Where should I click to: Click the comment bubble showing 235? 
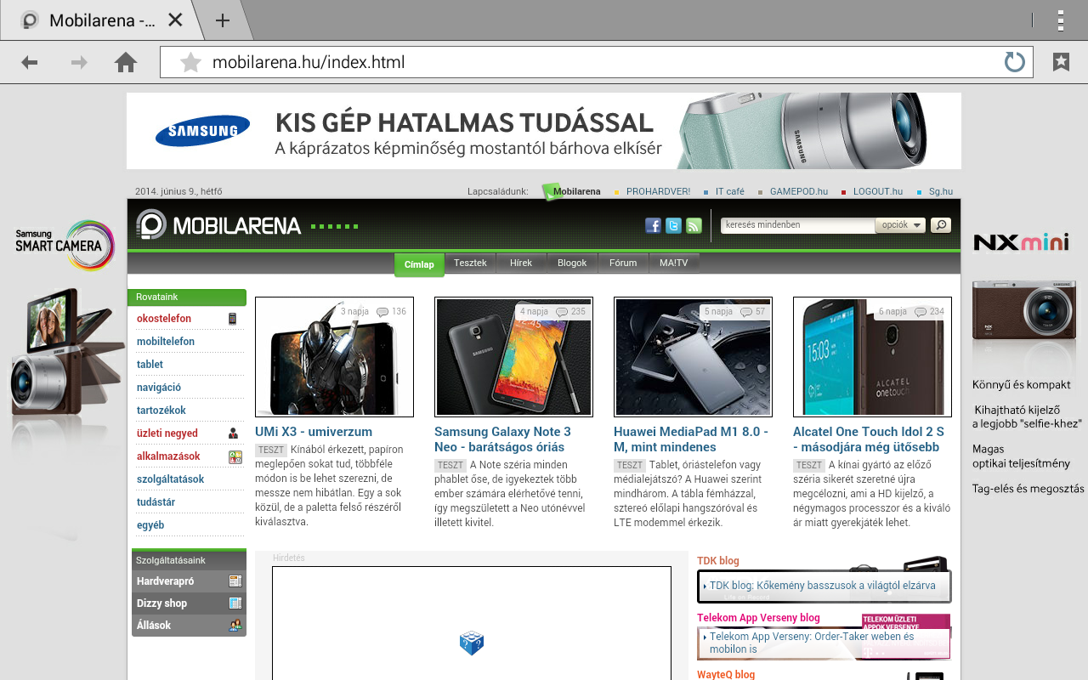(562, 312)
